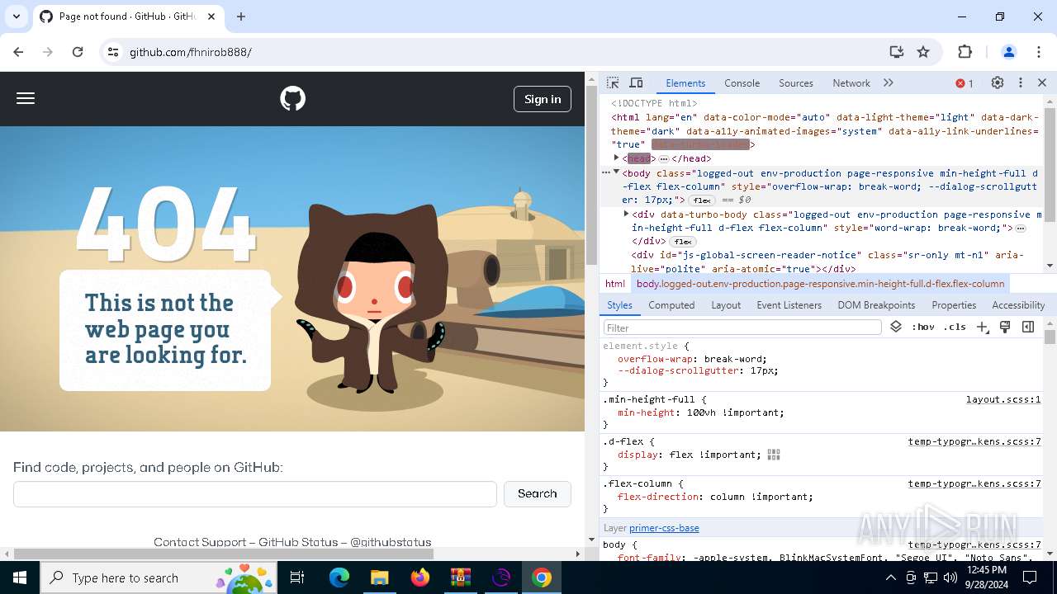The height and width of the screenshot is (594, 1057).
Task: Open the flexbox editor icon beside display flex
Action: tap(774, 455)
